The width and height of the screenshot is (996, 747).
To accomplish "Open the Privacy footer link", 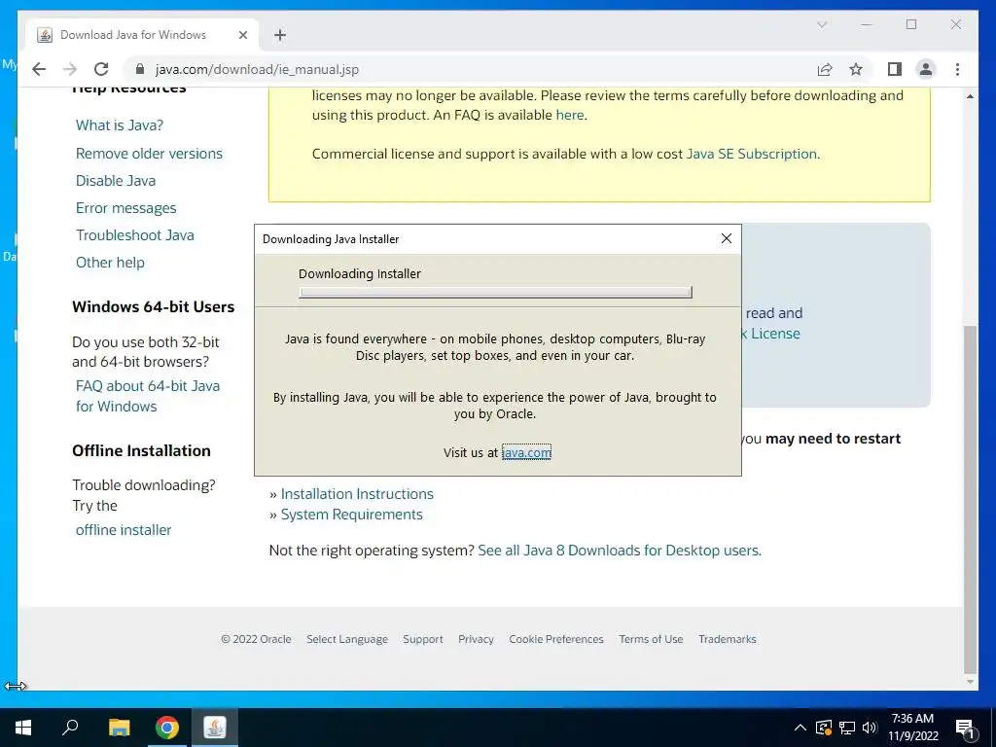I will [x=476, y=639].
